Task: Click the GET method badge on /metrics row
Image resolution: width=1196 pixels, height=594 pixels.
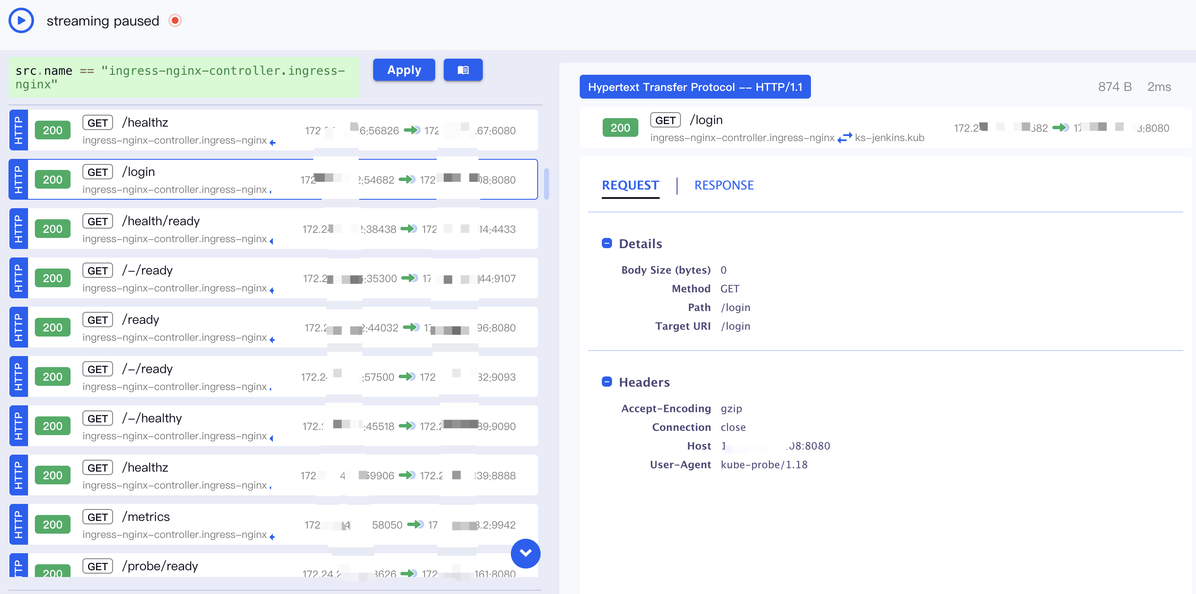Action: pyautogui.click(x=97, y=517)
